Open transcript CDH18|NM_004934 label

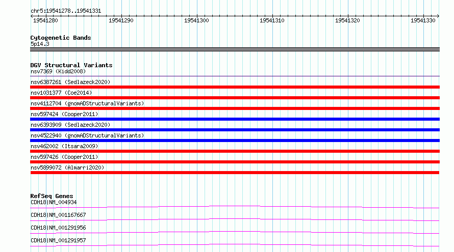tap(54, 202)
